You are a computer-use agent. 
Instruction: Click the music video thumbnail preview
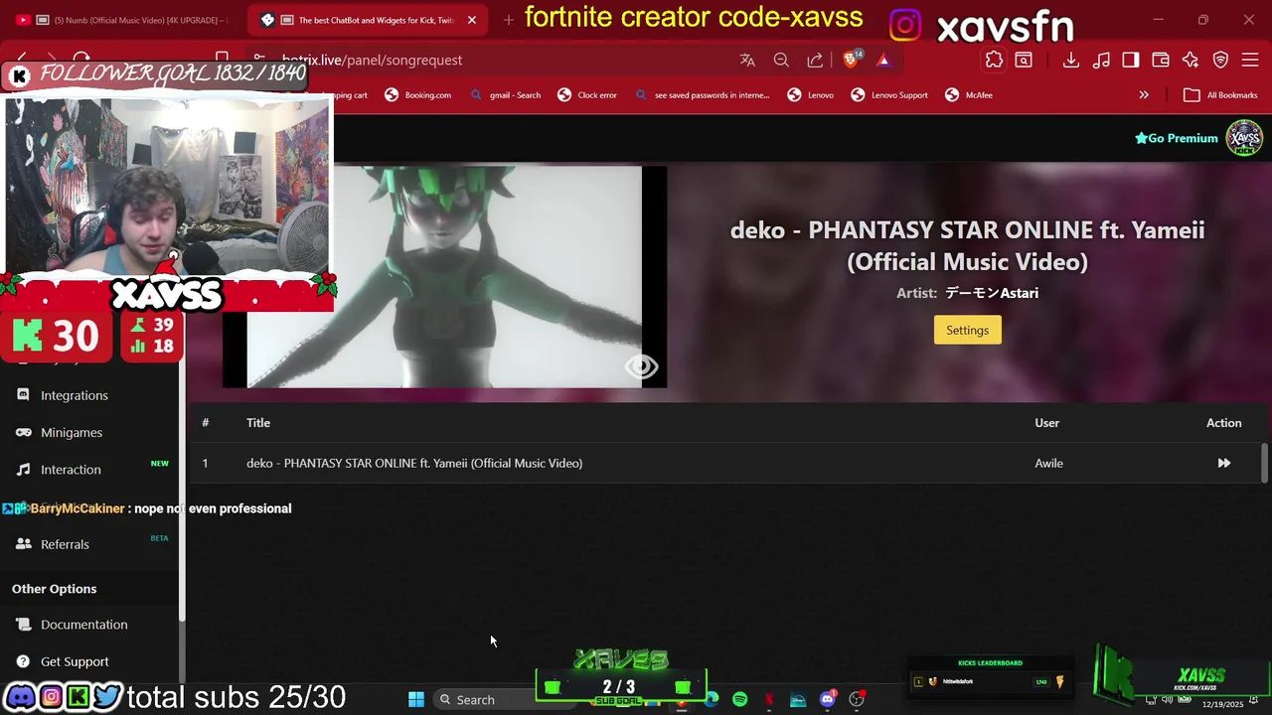coord(444,277)
